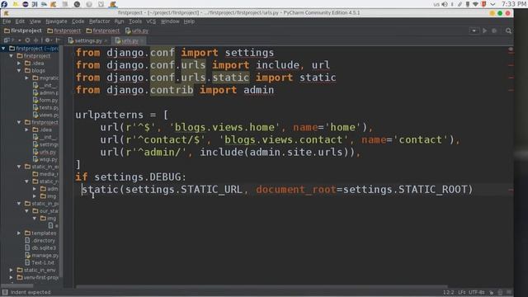
Task: Open the Run menu
Action: (119, 21)
